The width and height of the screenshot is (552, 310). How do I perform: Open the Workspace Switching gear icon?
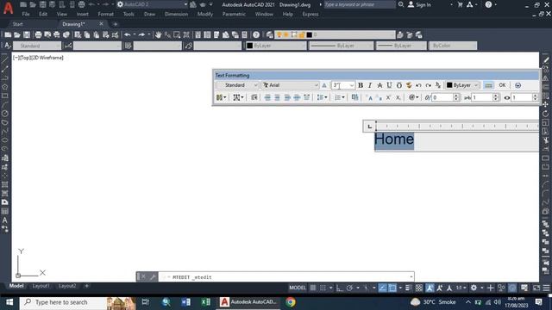point(474,288)
